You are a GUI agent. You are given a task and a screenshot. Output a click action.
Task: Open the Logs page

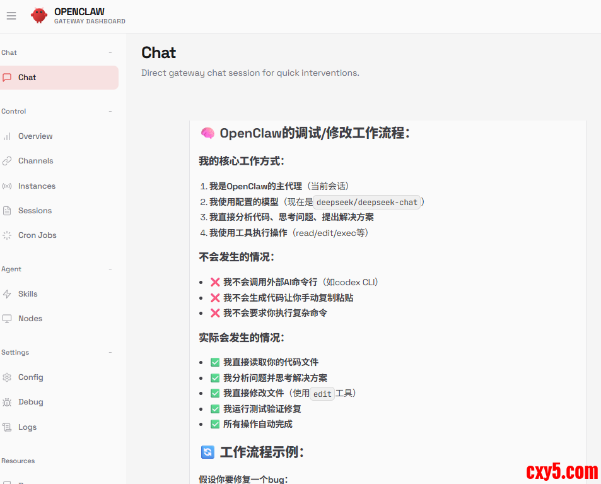[27, 427]
